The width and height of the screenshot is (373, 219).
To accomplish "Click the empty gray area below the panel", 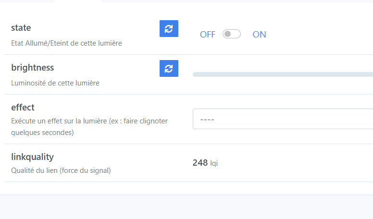I will coord(186,207).
